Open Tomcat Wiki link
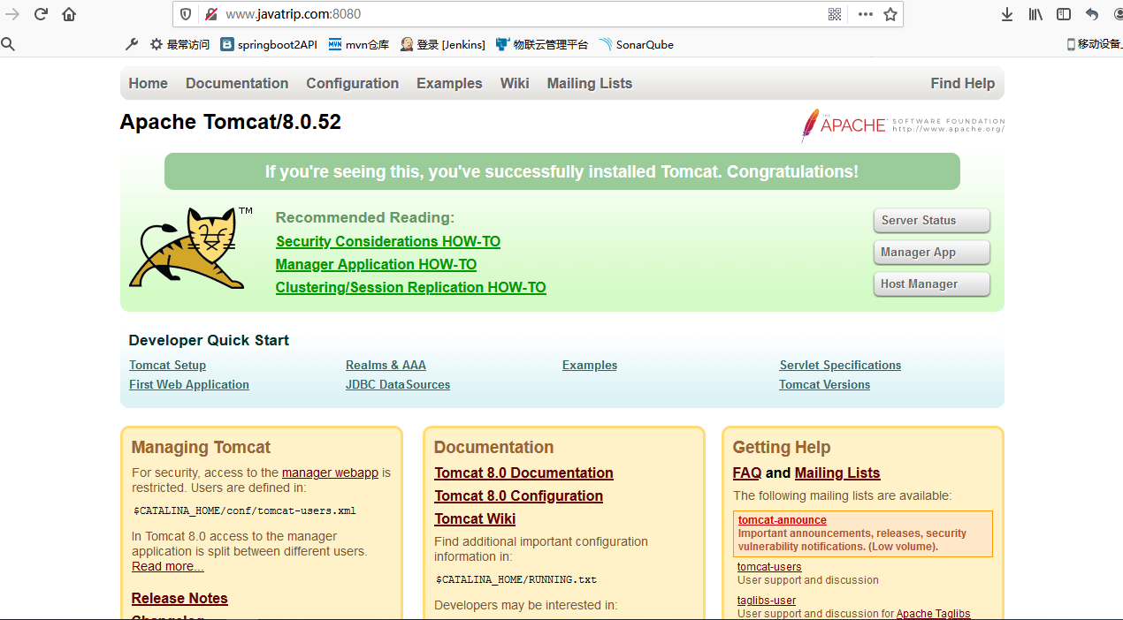This screenshot has height=620, width=1123. click(475, 518)
